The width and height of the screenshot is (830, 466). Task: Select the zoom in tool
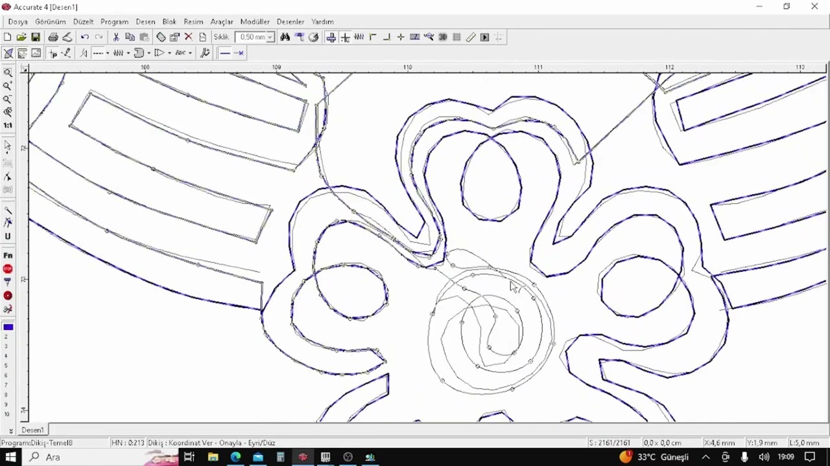pos(8,85)
